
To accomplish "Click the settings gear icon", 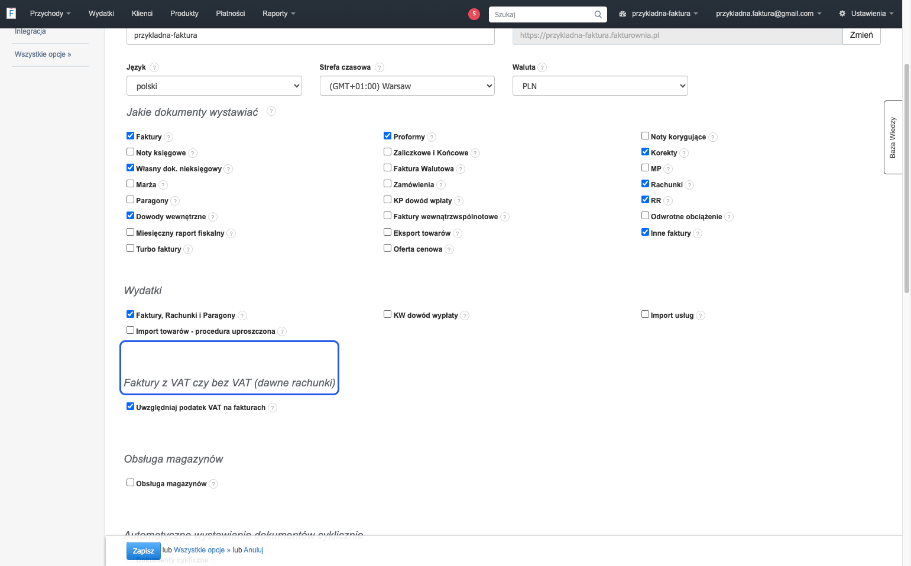I will [x=842, y=14].
